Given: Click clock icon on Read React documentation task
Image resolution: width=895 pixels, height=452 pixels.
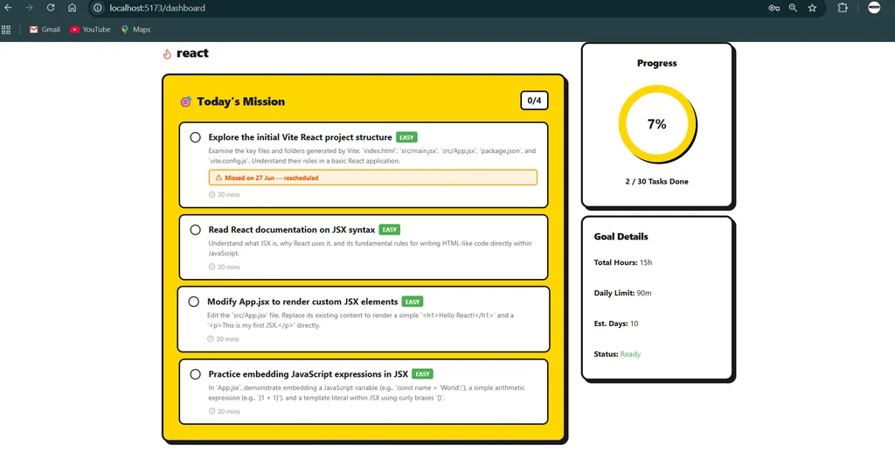Looking at the screenshot, I should coord(212,267).
